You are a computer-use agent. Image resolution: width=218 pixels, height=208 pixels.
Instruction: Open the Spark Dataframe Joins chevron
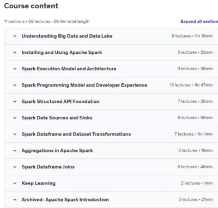15,167
